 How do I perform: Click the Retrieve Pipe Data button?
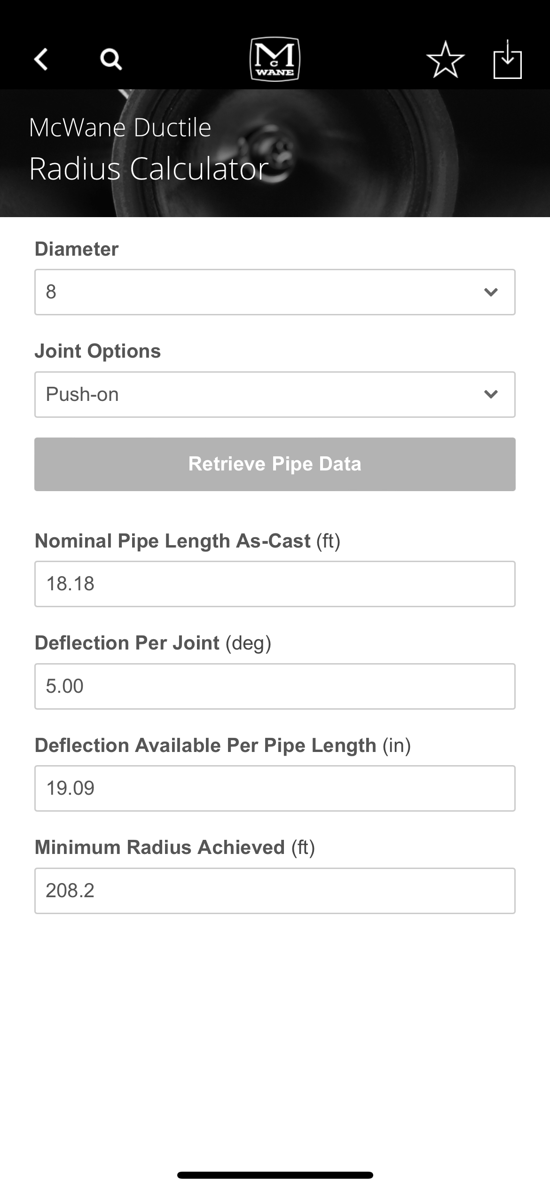pos(275,464)
